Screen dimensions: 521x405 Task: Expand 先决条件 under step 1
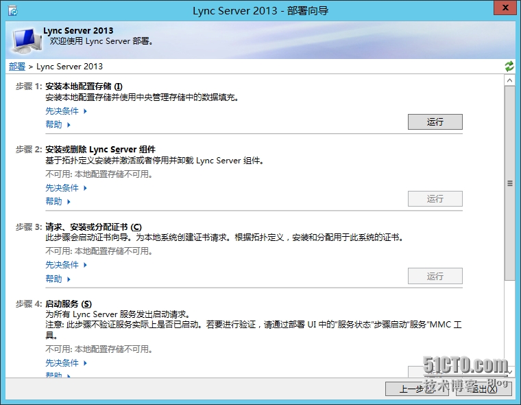point(66,111)
